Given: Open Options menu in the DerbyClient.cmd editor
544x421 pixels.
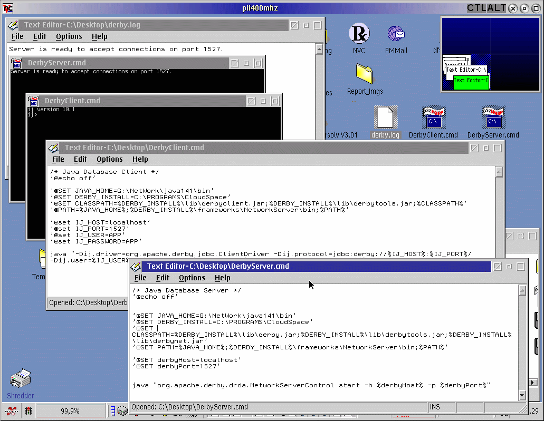Looking at the screenshot, I should [x=109, y=159].
